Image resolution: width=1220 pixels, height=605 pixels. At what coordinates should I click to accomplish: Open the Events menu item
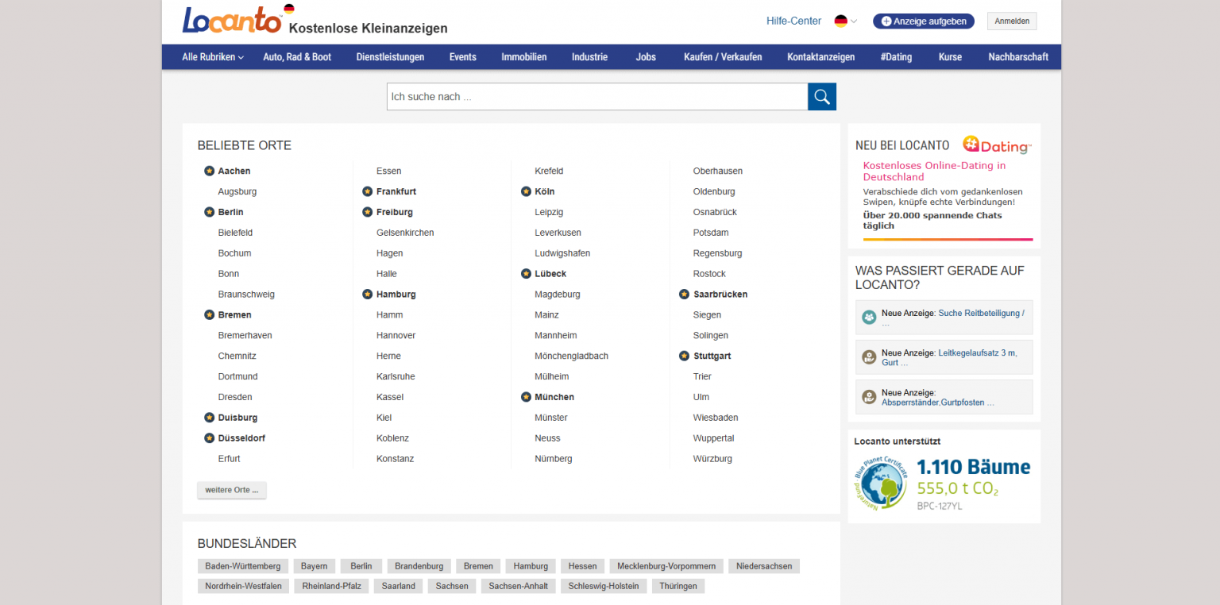click(x=462, y=57)
